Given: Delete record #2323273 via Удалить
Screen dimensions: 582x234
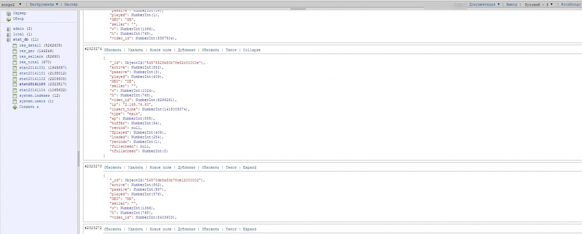Looking at the screenshot, I should [135, 168].
